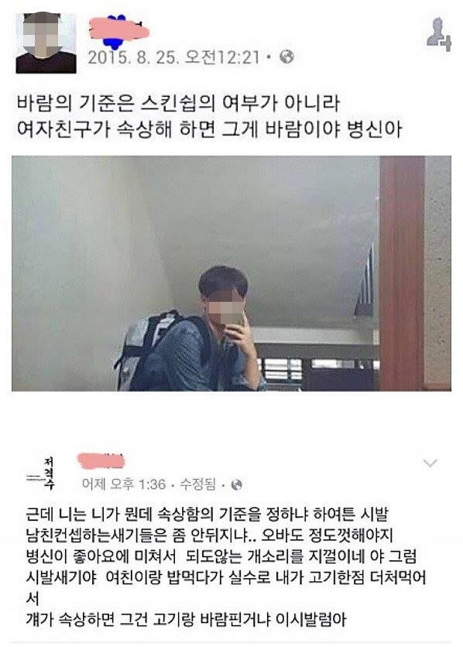Viewport: 463px width, 647px height.
Task: Click the line starting 근데 니는
Action: click(207, 514)
